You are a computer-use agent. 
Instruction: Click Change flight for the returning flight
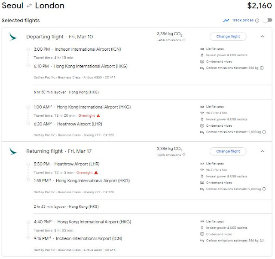tap(228, 151)
